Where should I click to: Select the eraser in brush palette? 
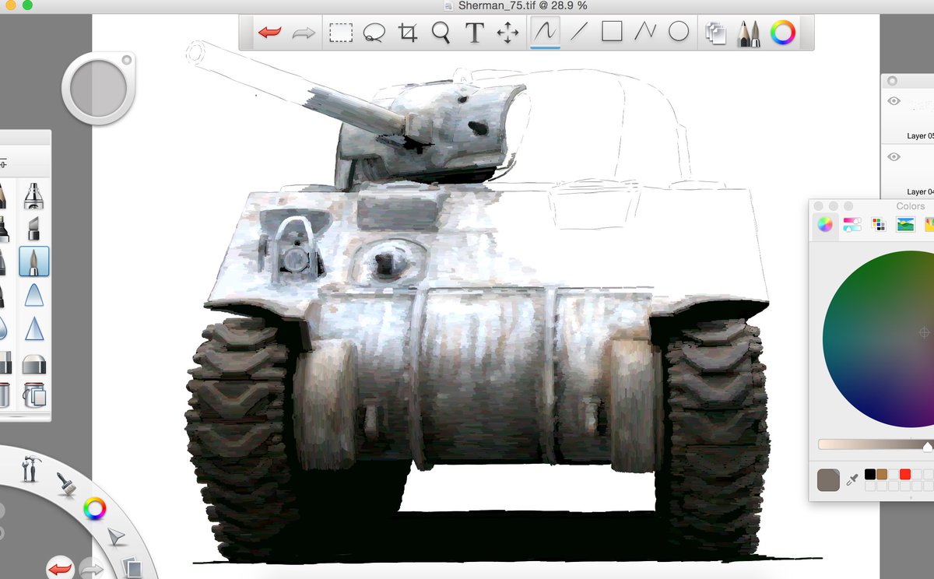tap(33, 364)
